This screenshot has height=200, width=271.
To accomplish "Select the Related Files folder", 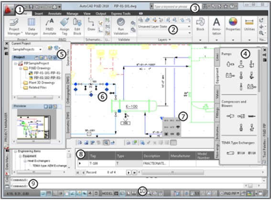I will pyautogui.click(x=35, y=88).
